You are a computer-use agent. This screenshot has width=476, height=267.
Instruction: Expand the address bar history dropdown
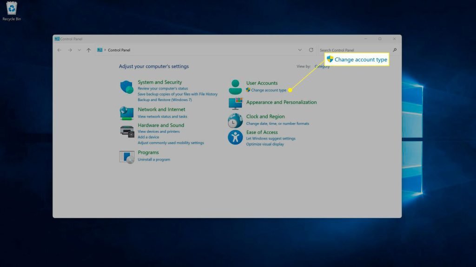click(300, 50)
